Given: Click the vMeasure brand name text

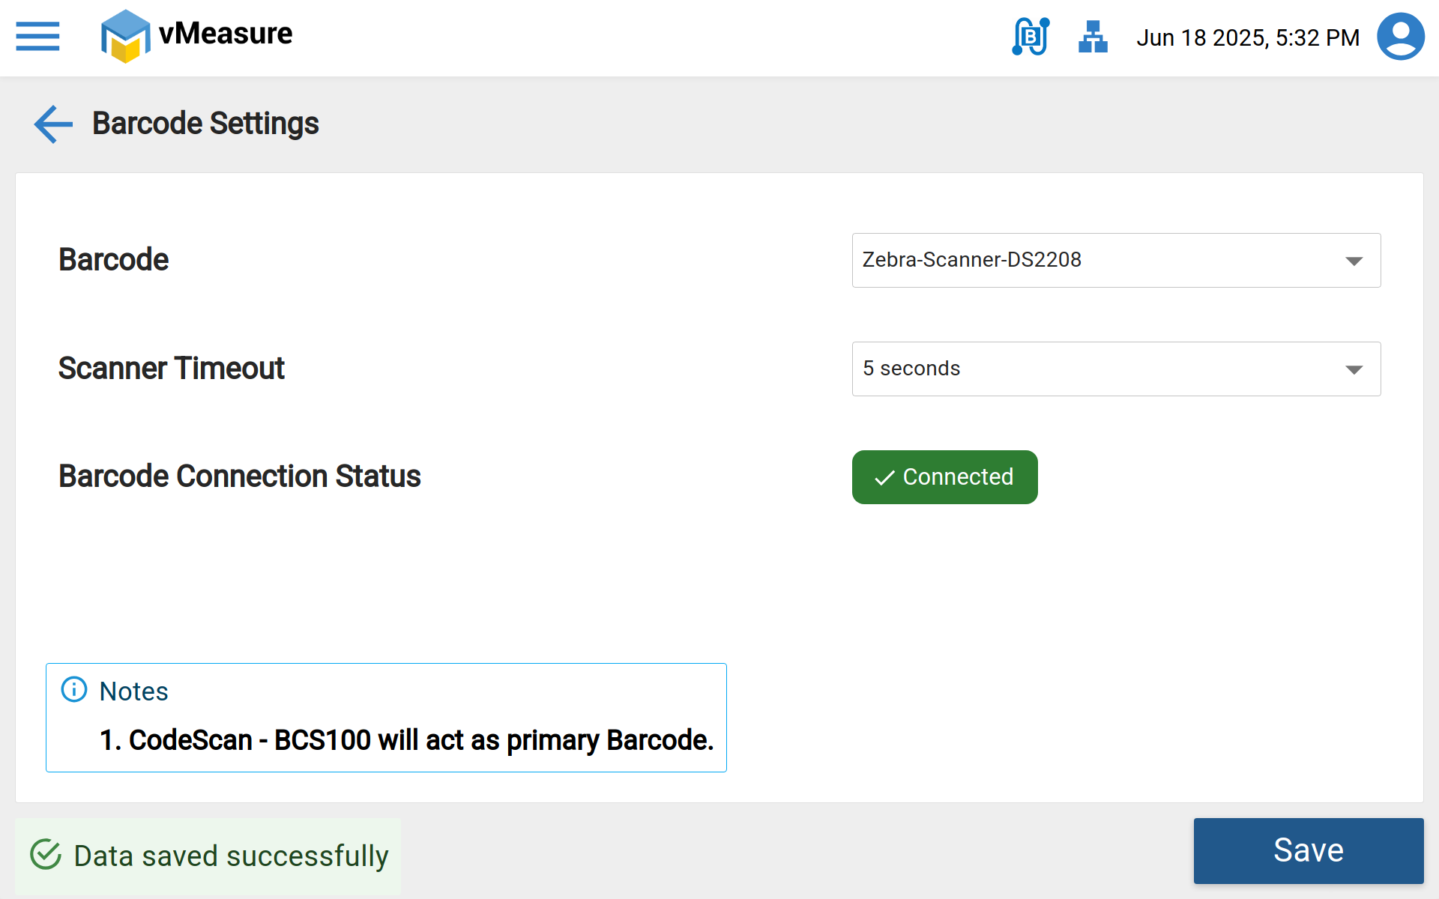Looking at the screenshot, I should click(226, 34).
